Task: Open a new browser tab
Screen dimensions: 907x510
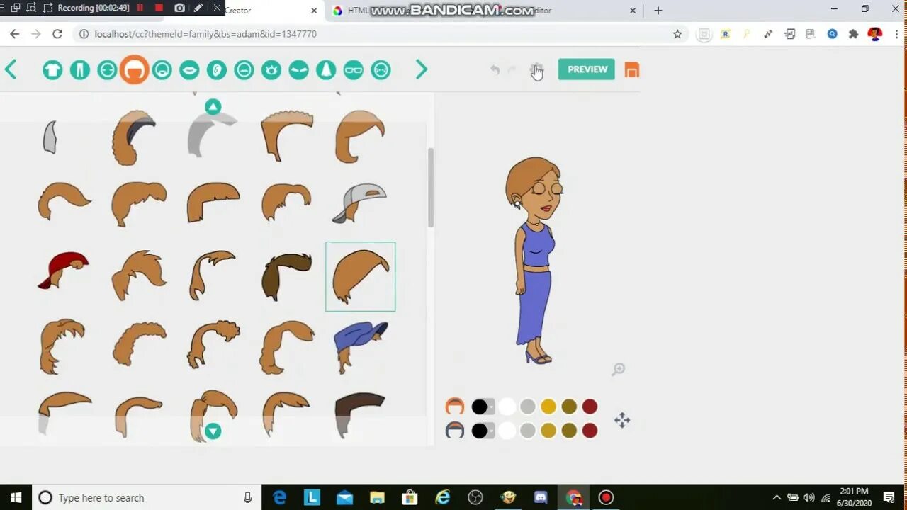Action: [x=658, y=11]
